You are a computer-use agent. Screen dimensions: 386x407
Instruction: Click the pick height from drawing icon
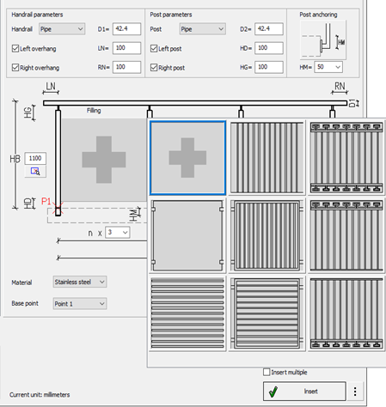click(35, 172)
